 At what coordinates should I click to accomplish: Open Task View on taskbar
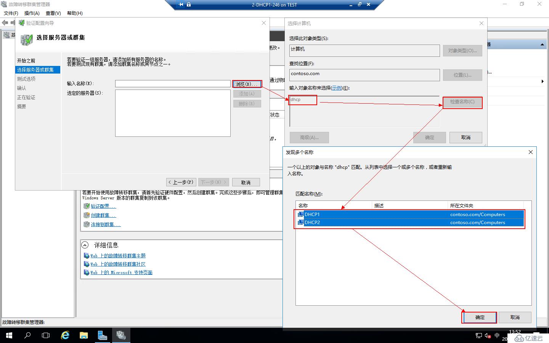(46, 335)
